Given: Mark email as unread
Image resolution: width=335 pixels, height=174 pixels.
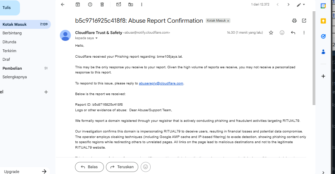Looking at the screenshot, I should (119, 4).
